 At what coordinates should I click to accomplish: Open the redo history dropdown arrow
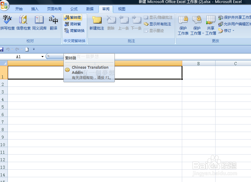click(22, 50)
